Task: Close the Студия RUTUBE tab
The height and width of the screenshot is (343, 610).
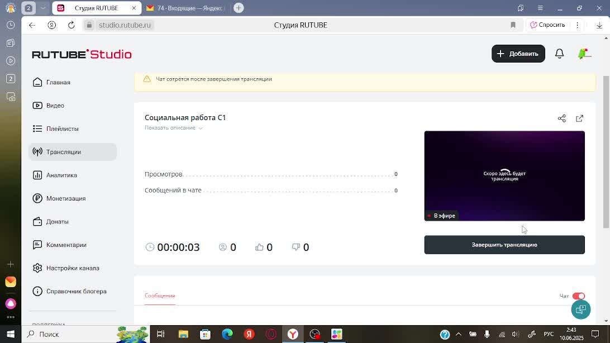Action: [134, 8]
